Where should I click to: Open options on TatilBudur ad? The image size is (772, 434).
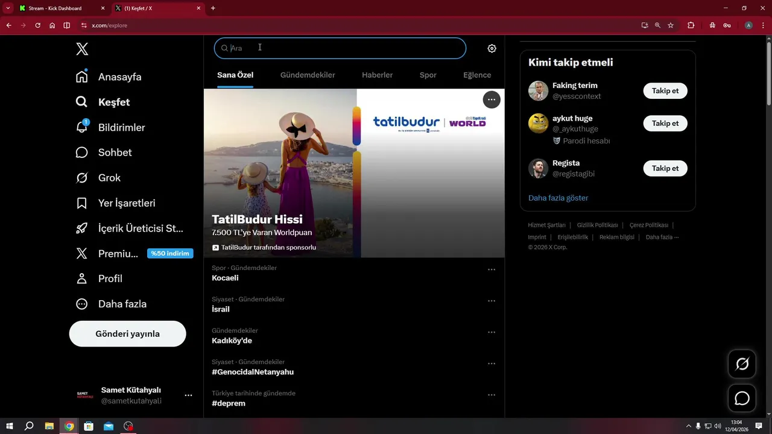pyautogui.click(x=492, y=99)
